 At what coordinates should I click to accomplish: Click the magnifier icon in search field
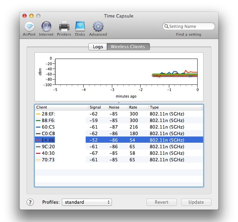(x=166, y=26)
